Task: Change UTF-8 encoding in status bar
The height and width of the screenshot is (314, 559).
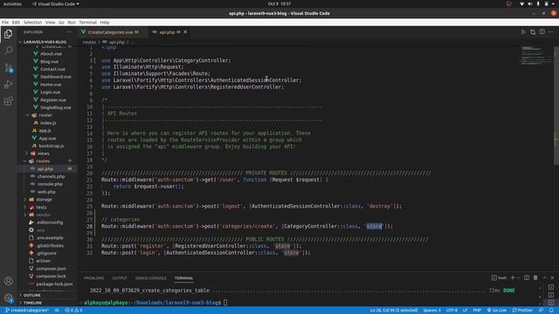Action: pos(452,311)
